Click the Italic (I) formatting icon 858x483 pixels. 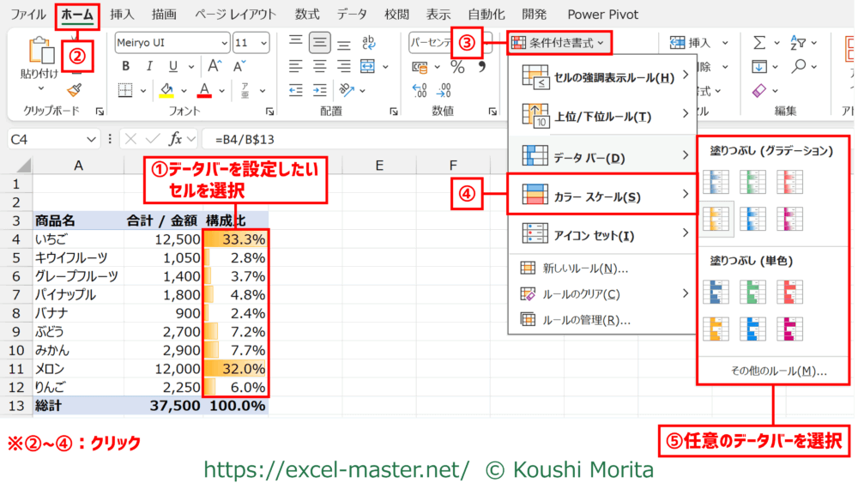(x=150, y=66)
